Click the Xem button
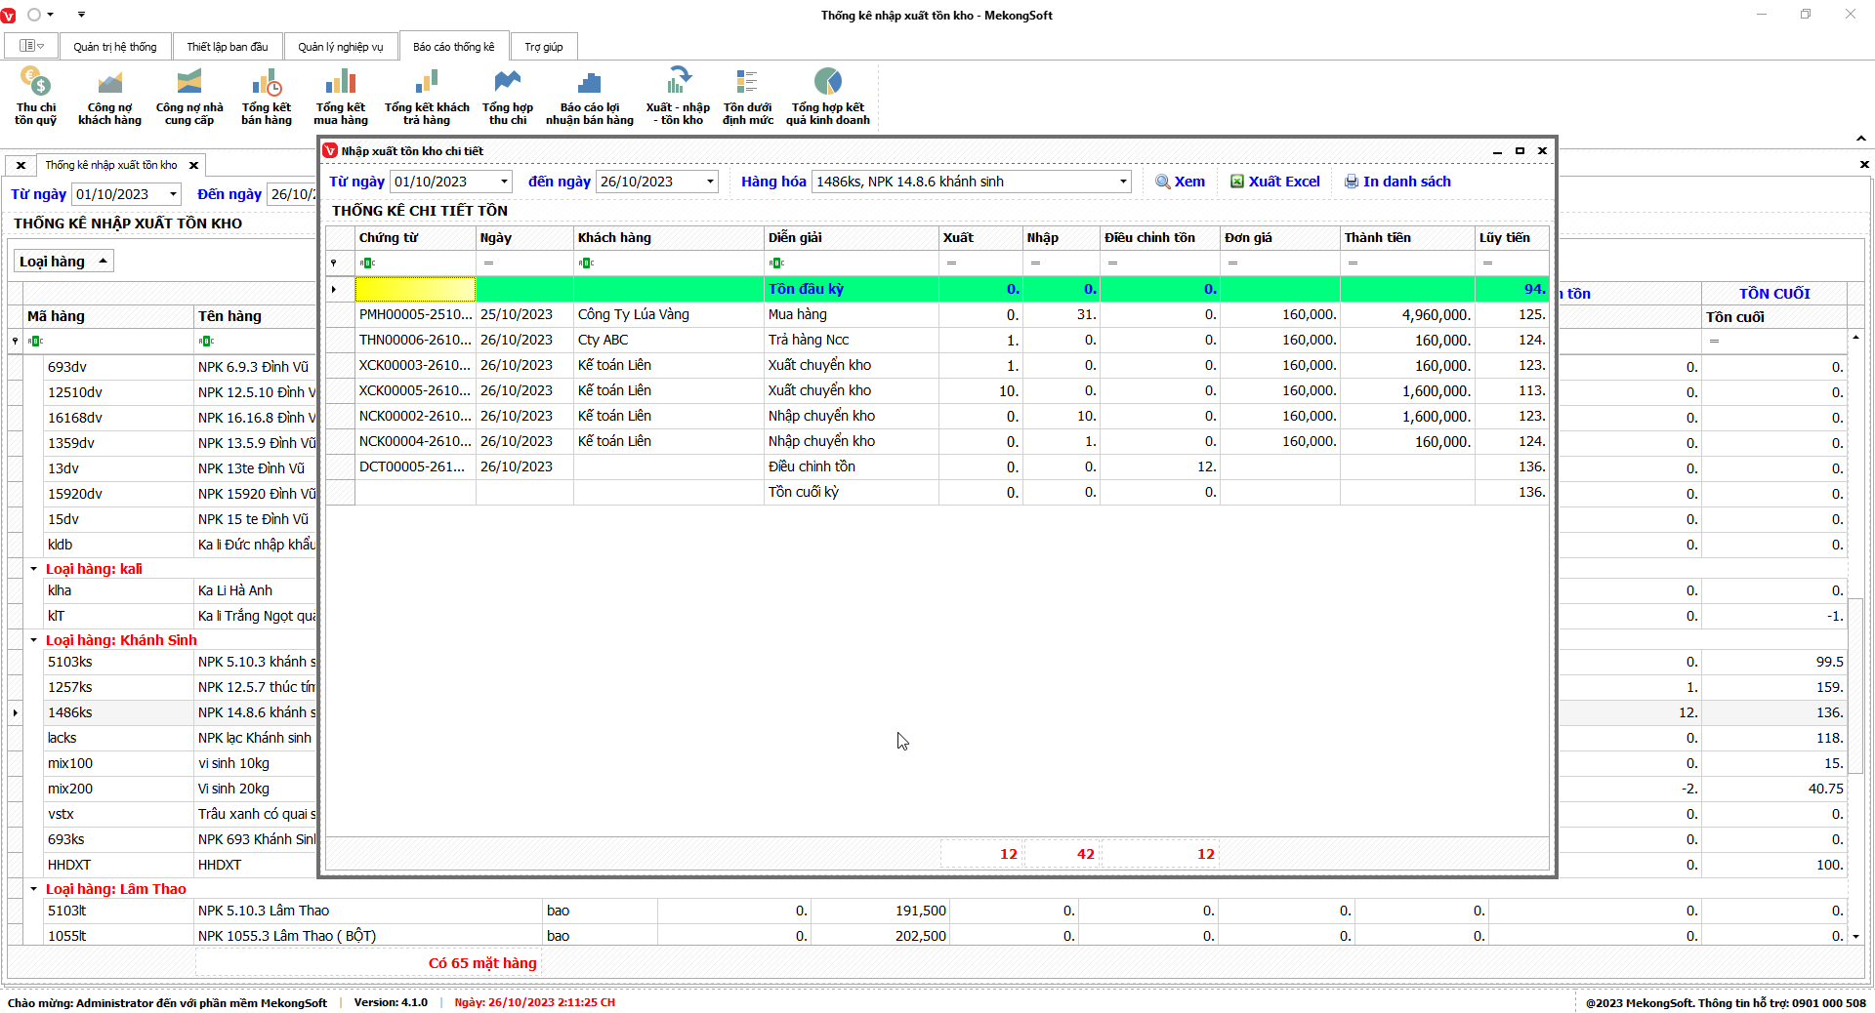This screenshot has width=1875, height=1013. coord(1180,182)
